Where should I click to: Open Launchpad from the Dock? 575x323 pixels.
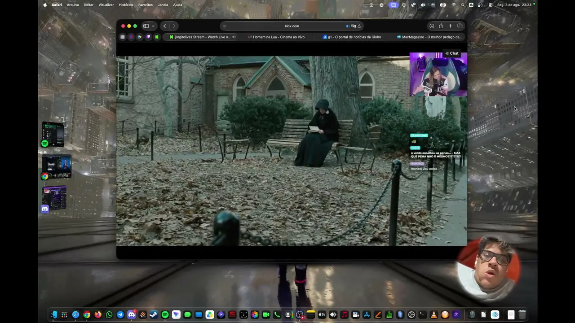point(65,314)
